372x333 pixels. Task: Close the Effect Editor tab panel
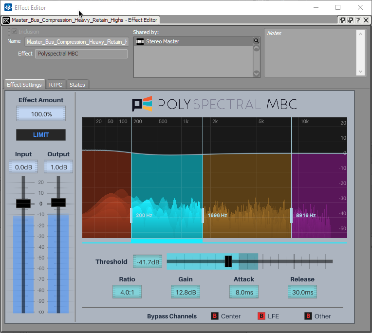click(x=366, y=20)
